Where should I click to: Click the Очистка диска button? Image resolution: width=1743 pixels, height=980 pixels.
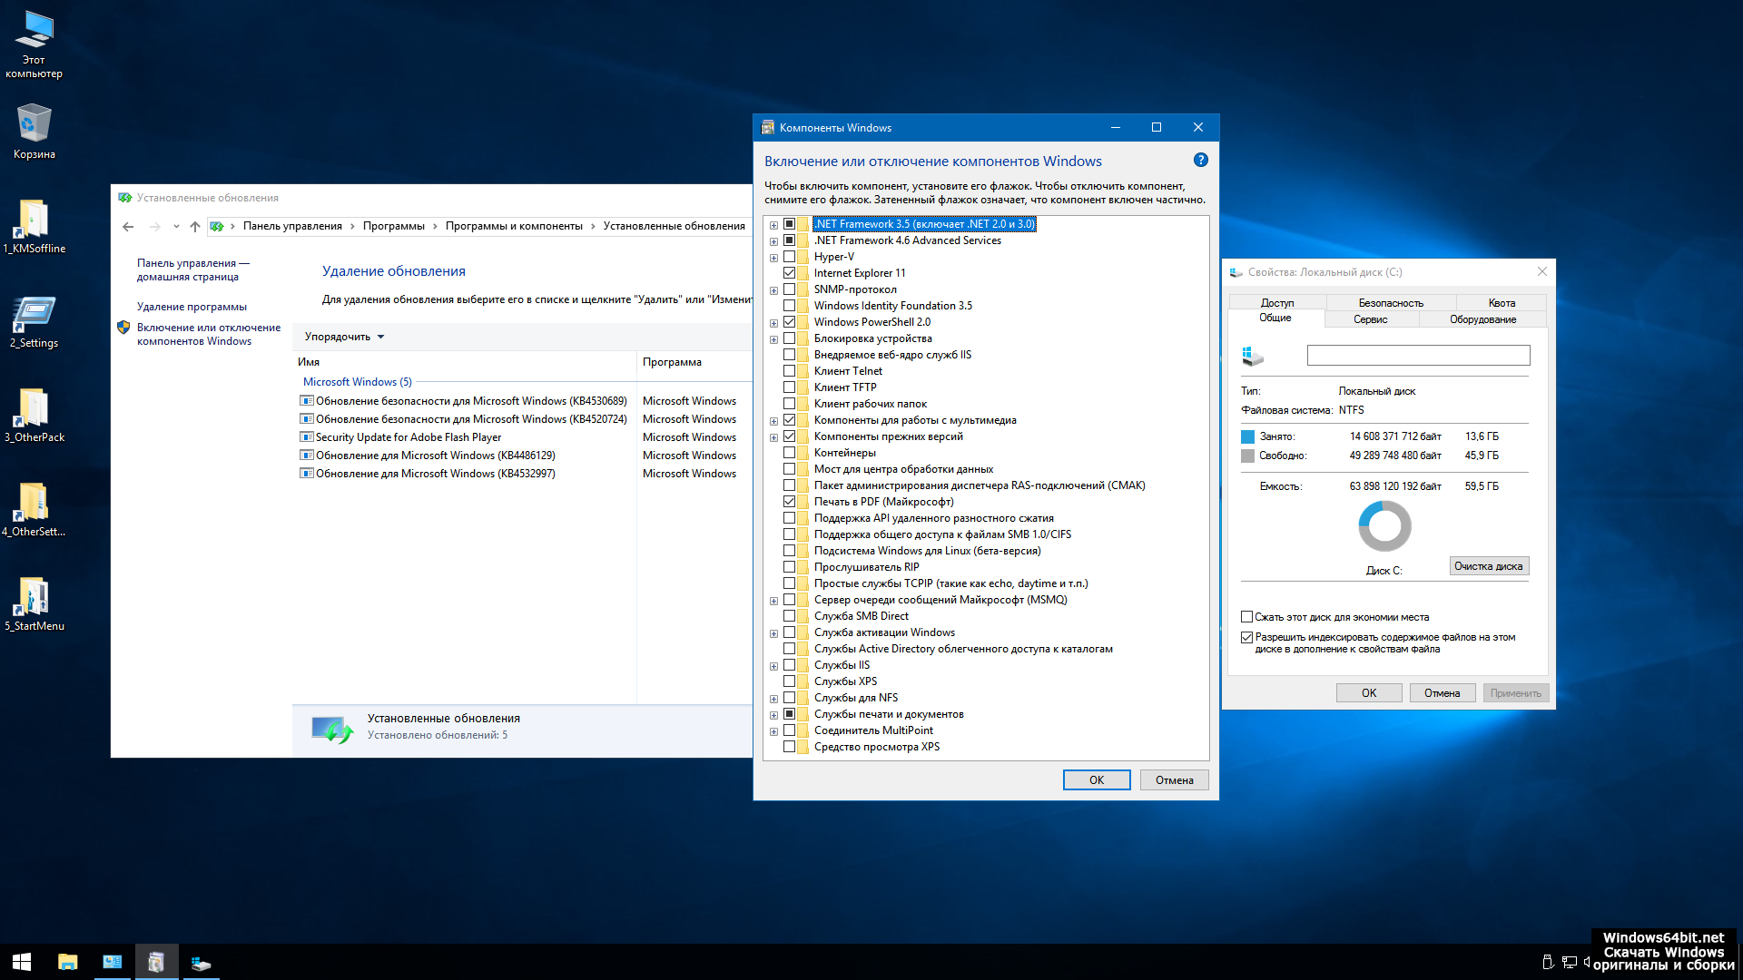coord(1488,566)
